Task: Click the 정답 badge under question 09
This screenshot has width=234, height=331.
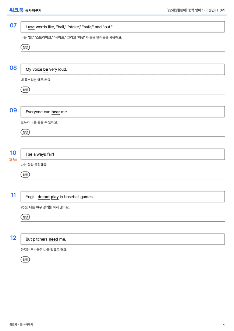Action: coord(25,132)
